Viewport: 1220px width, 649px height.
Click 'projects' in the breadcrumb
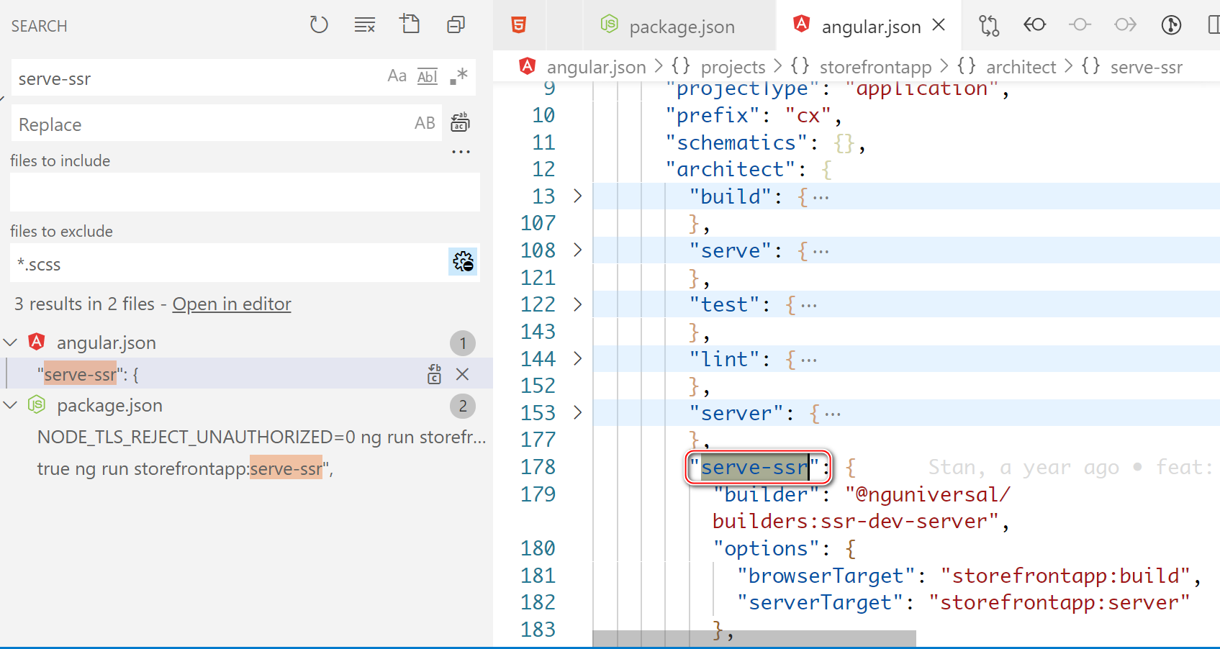733,67
